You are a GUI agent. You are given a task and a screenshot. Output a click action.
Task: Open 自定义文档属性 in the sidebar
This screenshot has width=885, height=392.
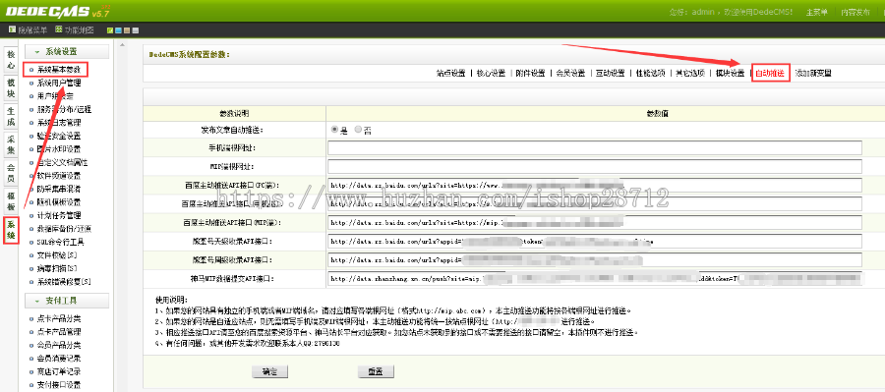[62, 162]
